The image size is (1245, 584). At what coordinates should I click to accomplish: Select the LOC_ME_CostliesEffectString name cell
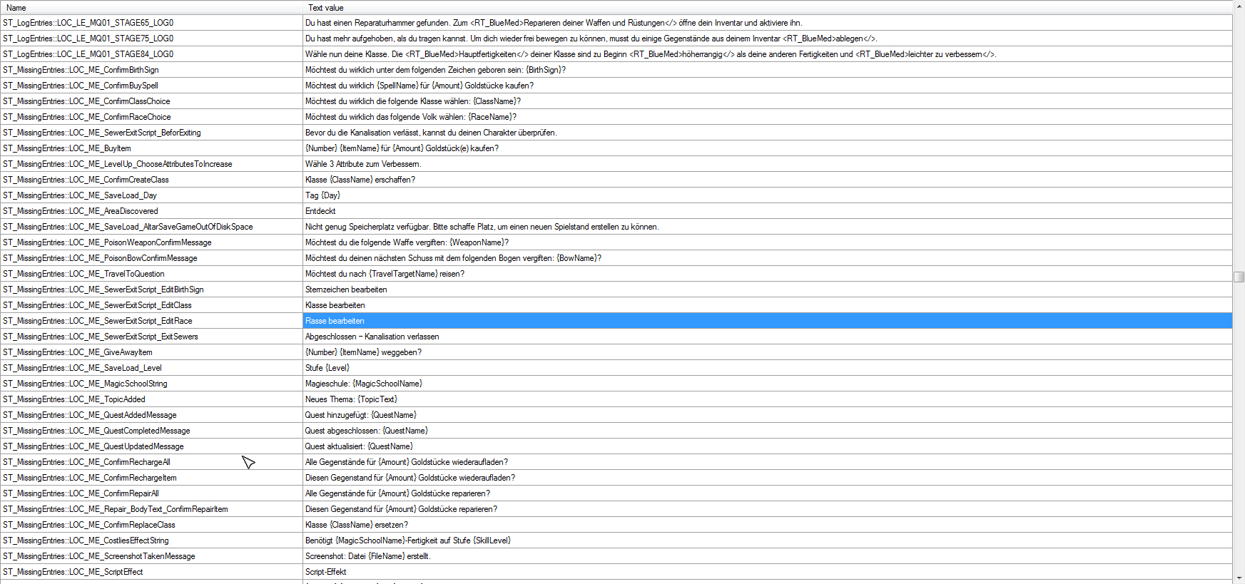[x=151, y=541]
